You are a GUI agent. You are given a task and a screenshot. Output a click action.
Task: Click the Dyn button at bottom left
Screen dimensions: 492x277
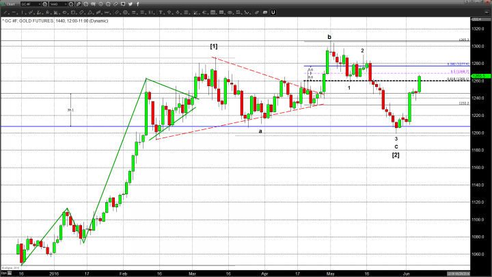[4, 272]
